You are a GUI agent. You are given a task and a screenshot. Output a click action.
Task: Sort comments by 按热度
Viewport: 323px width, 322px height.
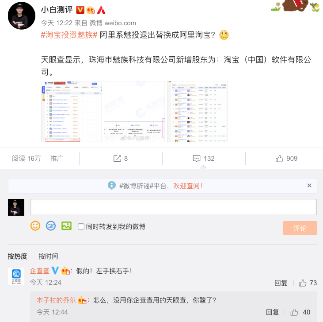pos(18,256)
